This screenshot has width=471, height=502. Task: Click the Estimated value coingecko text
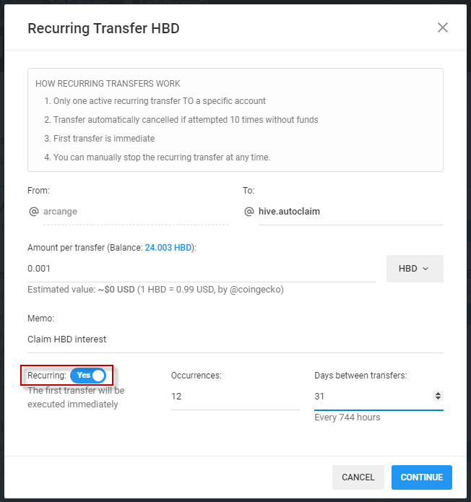point(155,290)
